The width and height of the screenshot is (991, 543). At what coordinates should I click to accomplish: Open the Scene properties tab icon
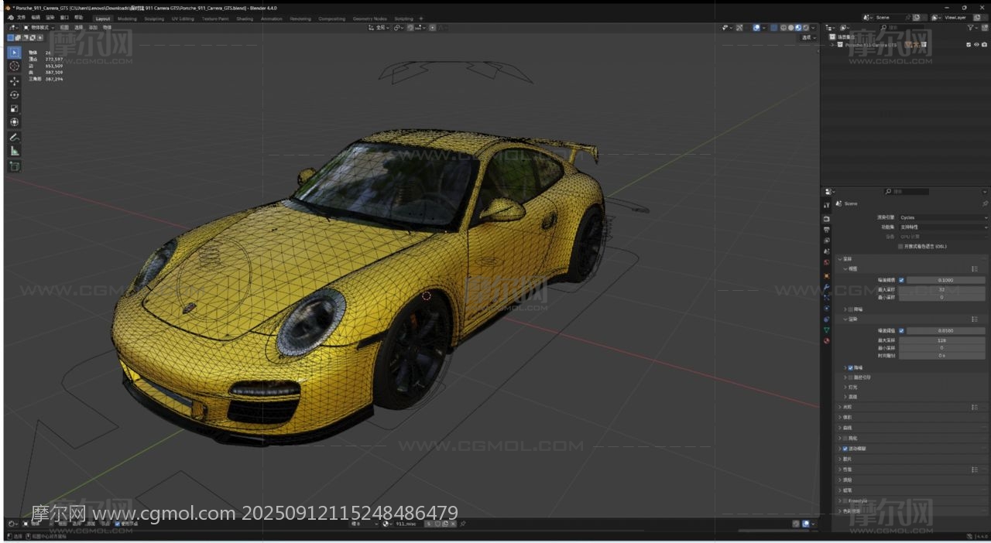(827, 251)
